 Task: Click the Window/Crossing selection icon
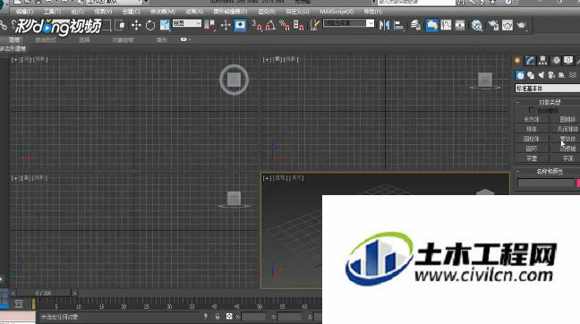click(120, 25)
